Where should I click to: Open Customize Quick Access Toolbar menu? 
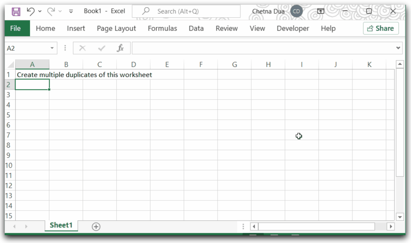pos(70,11)
